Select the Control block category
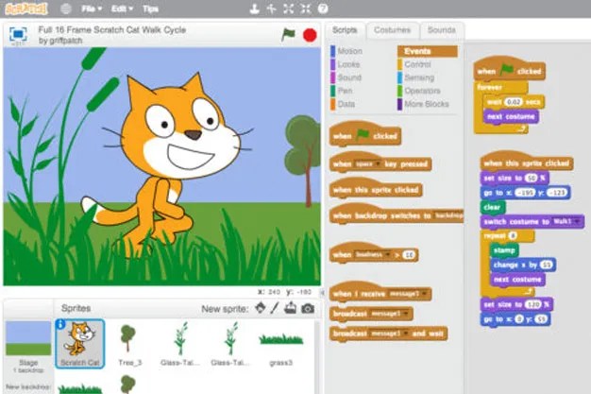Viewport: 591px width, 394px height. [414, 64]
